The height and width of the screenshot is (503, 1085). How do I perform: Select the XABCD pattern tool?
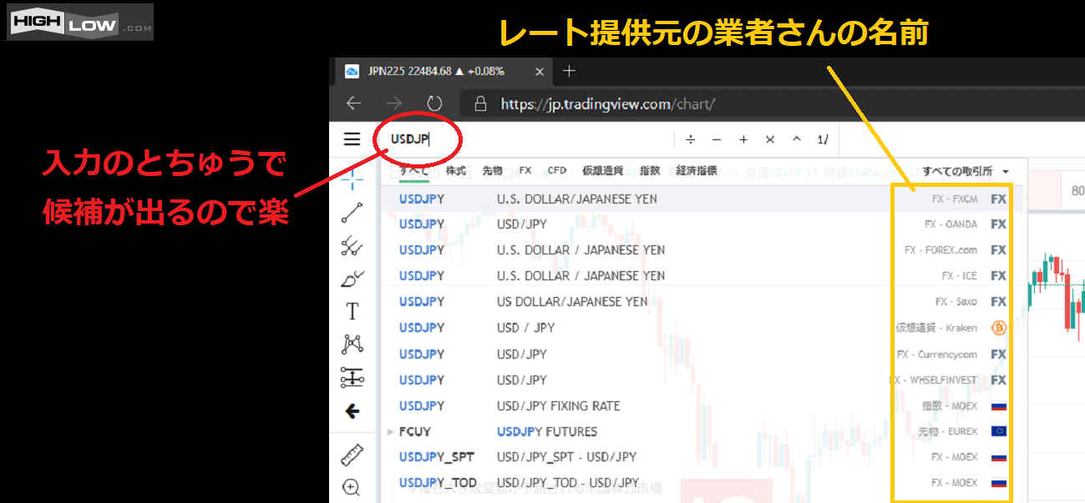coord(352,344)
